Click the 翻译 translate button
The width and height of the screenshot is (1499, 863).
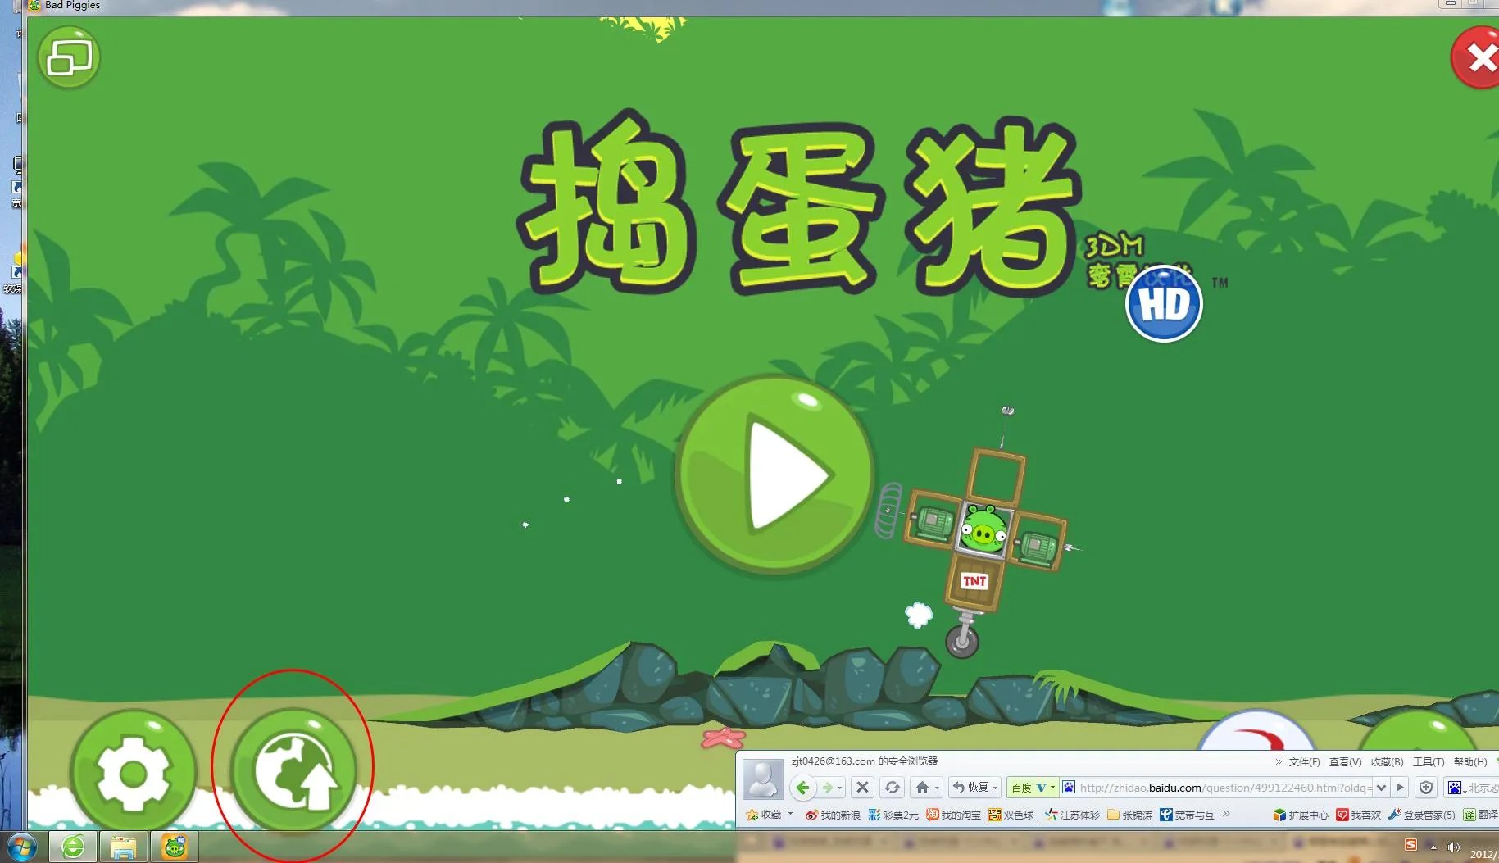1481,815
